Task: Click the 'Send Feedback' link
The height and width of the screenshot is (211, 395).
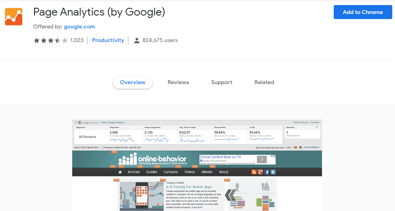Action: (x=311, y=148)
